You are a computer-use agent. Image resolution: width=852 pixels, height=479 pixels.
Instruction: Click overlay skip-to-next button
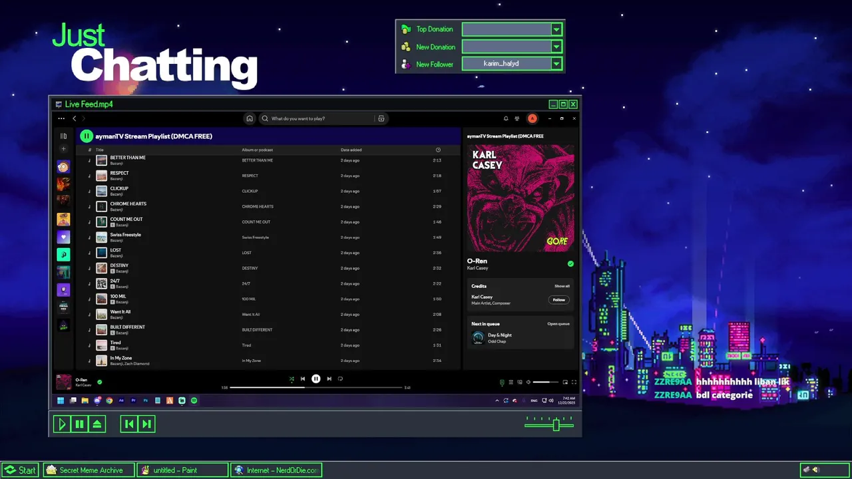click(146, 424)
